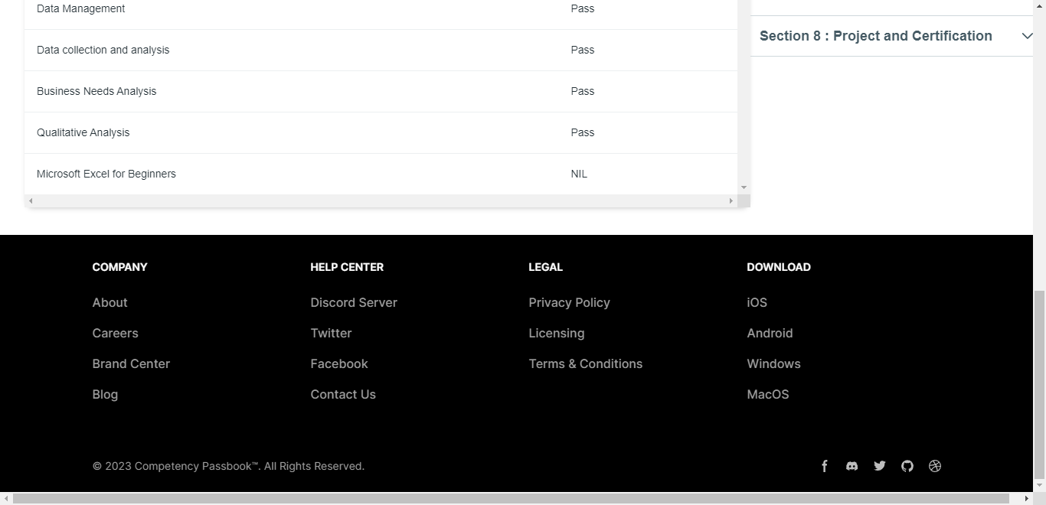
Task: Open the Brand Center link
Action: [x=131, y=364]
